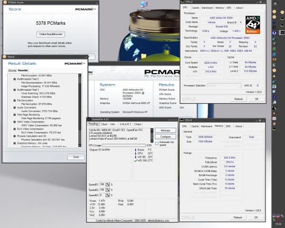Click the highlighted crosshair icon in sidebar
The height and width of the screenshot is (228, 285).
(x=282, y=33)
